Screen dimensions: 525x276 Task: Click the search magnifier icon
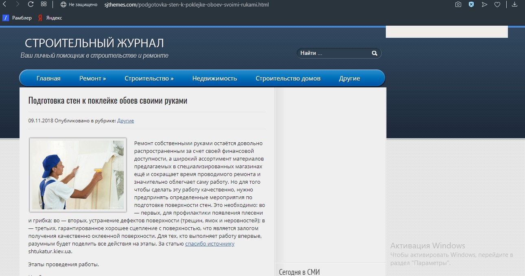point(374,53)
